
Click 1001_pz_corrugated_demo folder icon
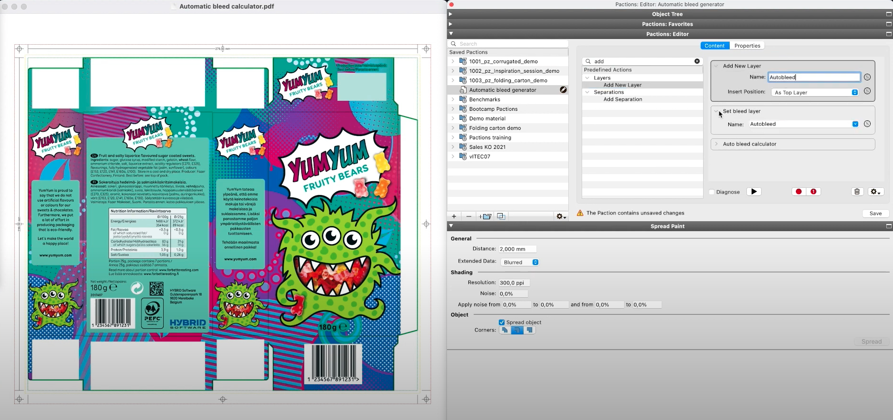(463, 61)
